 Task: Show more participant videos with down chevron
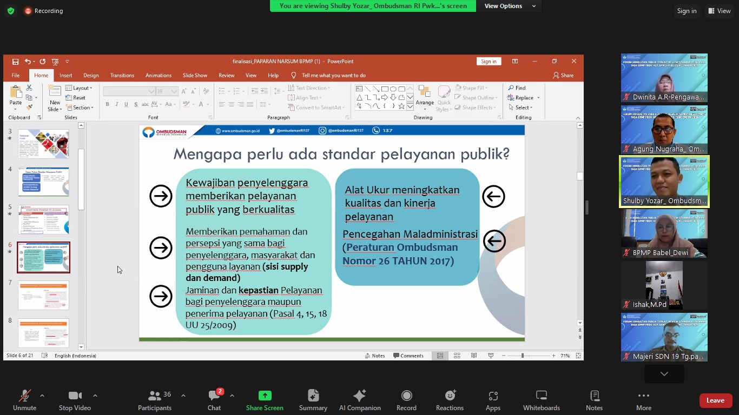(x=664, y=374)
